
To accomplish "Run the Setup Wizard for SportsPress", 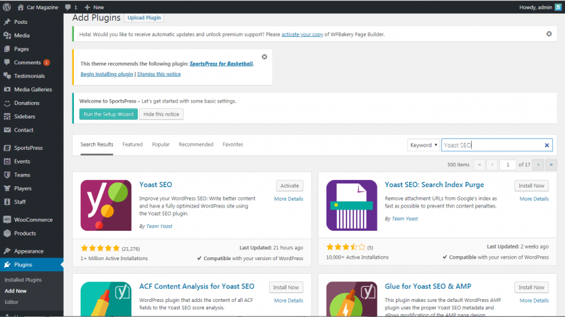I will point(108,114).
